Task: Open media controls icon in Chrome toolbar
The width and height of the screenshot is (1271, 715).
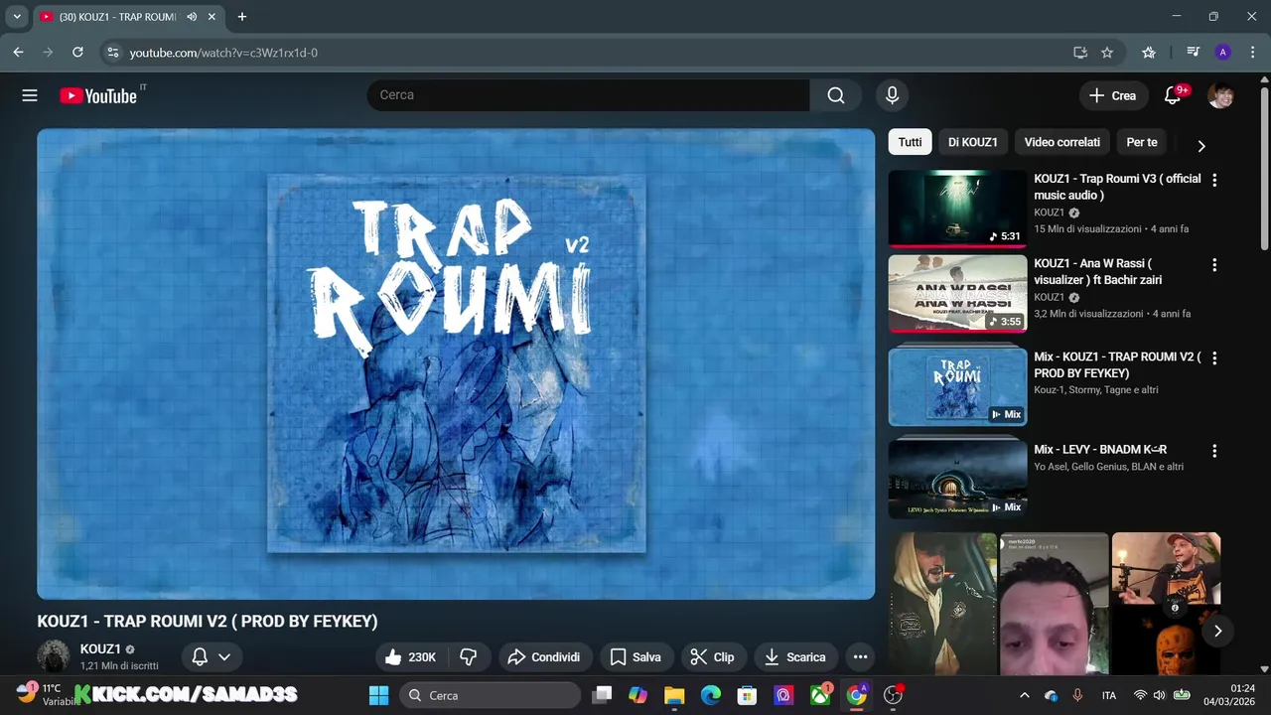Action: (1194, 53)
